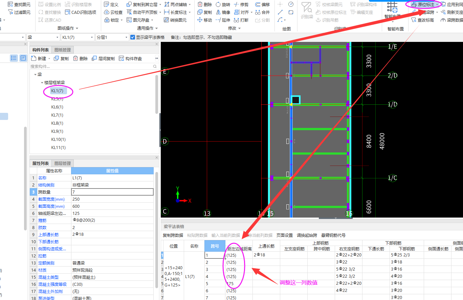The width and height of the screenshot is (463, 300).
Task: Run 云检查 cloud check
Action: pos(113,12)
